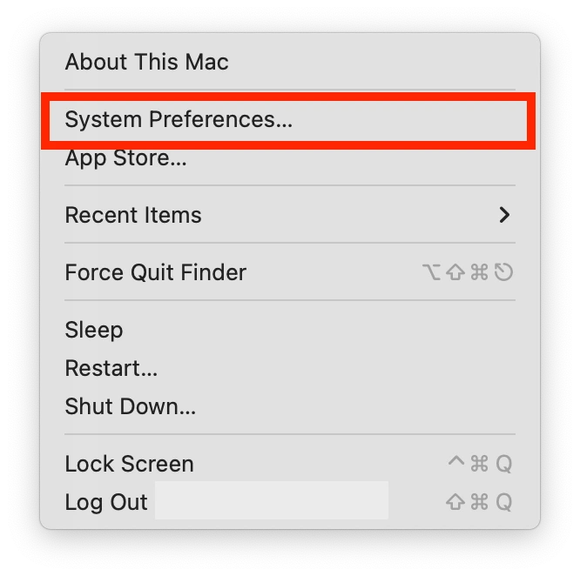Screen dimensions: 580x576
Task: Click the Recent Items chevron arrow
Action: (x=504, y=215)
